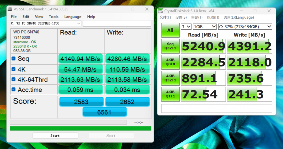This screenshot has height=149, width=283.
Task: Click the CrystalDiskMark Seq read value 5240.9
Action: click(203, 46)
